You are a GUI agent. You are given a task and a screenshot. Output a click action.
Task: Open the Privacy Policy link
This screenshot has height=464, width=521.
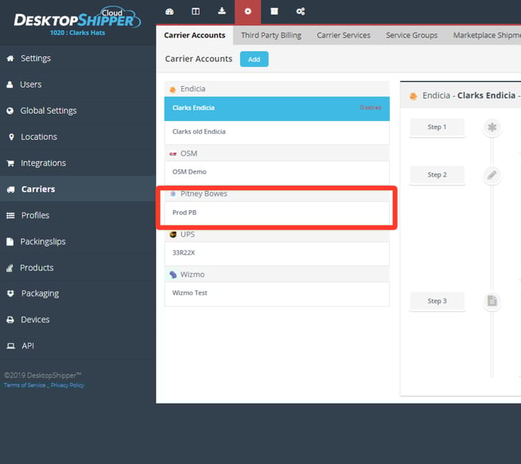point(68,385)
